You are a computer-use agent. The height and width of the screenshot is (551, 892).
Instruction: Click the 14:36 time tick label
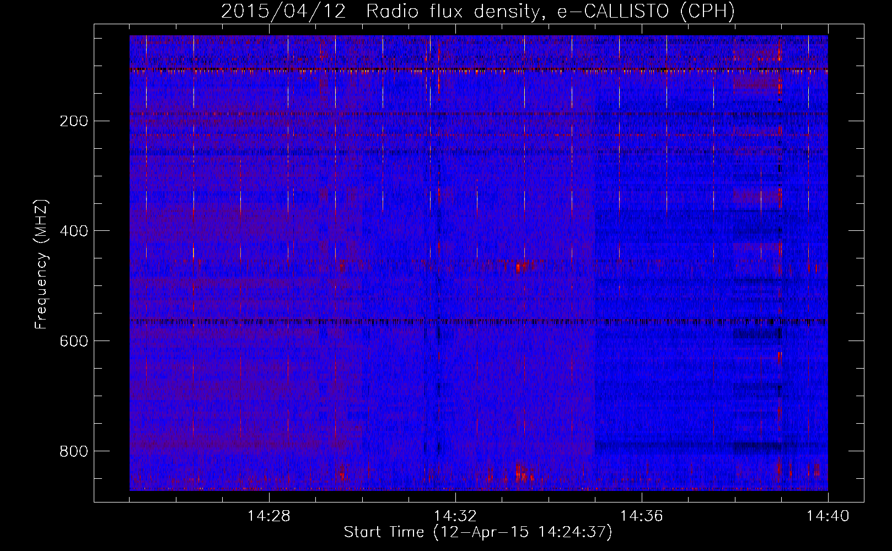click(x=642, y=516)
